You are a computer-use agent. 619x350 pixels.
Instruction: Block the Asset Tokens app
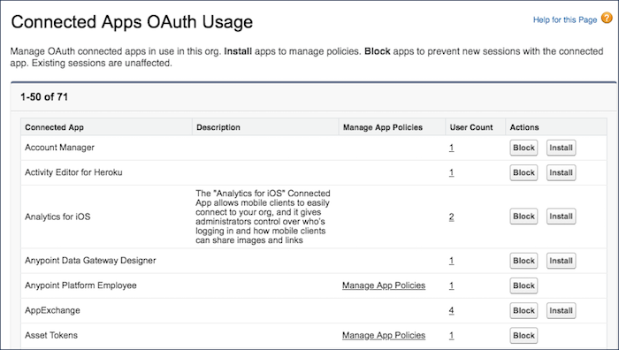[523, 335]
